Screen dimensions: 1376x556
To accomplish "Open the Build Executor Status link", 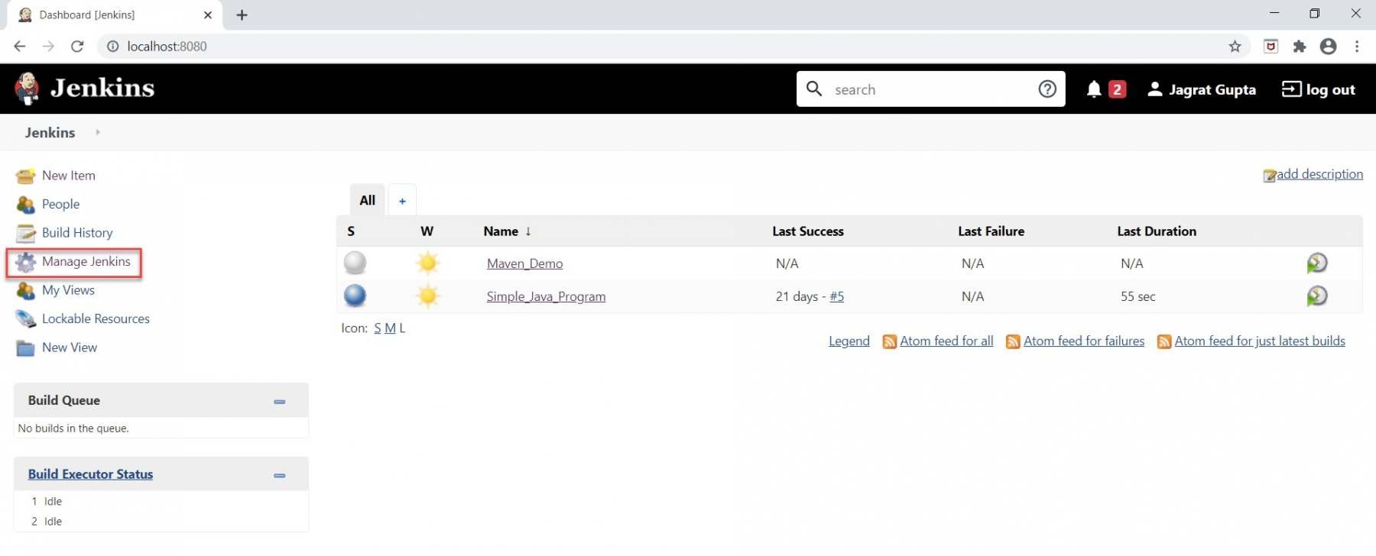I will 90,474.
